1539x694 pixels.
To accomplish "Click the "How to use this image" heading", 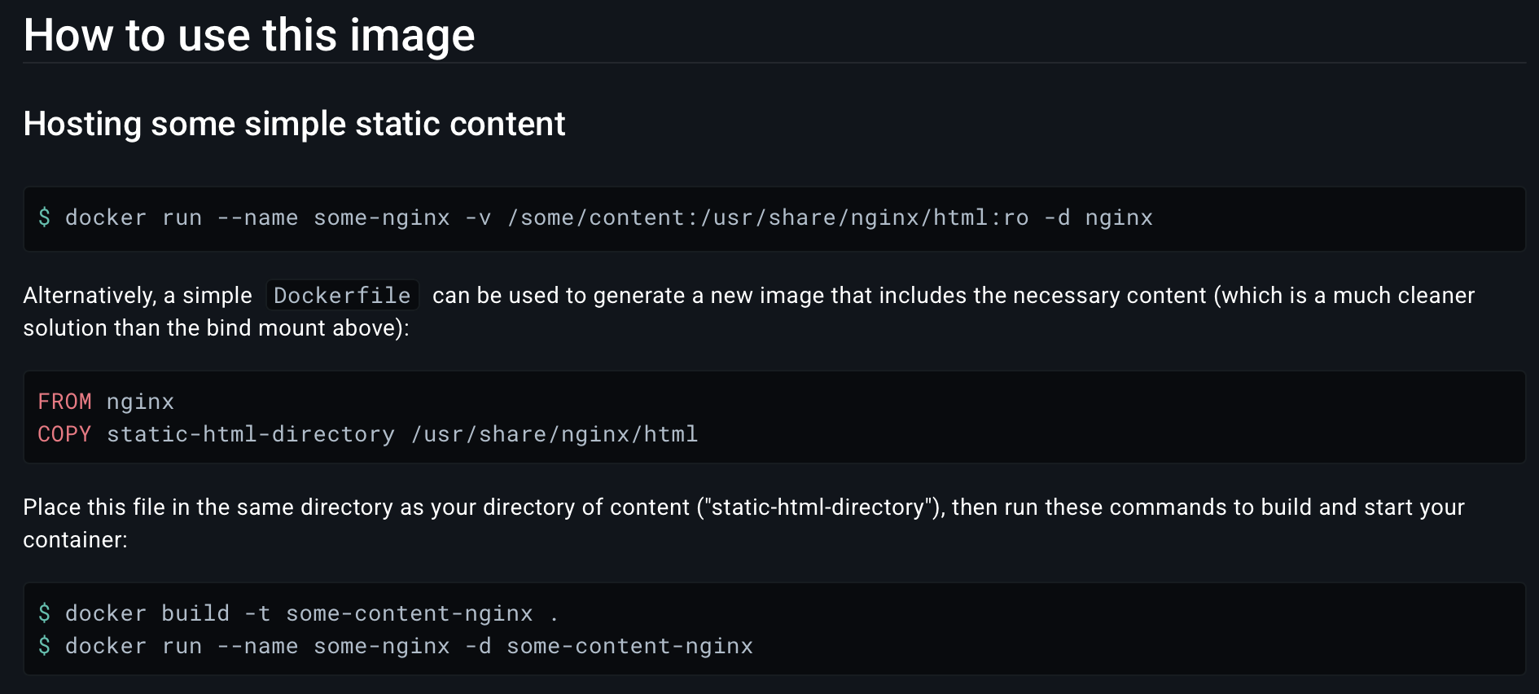I will click(x=249, y=36).
